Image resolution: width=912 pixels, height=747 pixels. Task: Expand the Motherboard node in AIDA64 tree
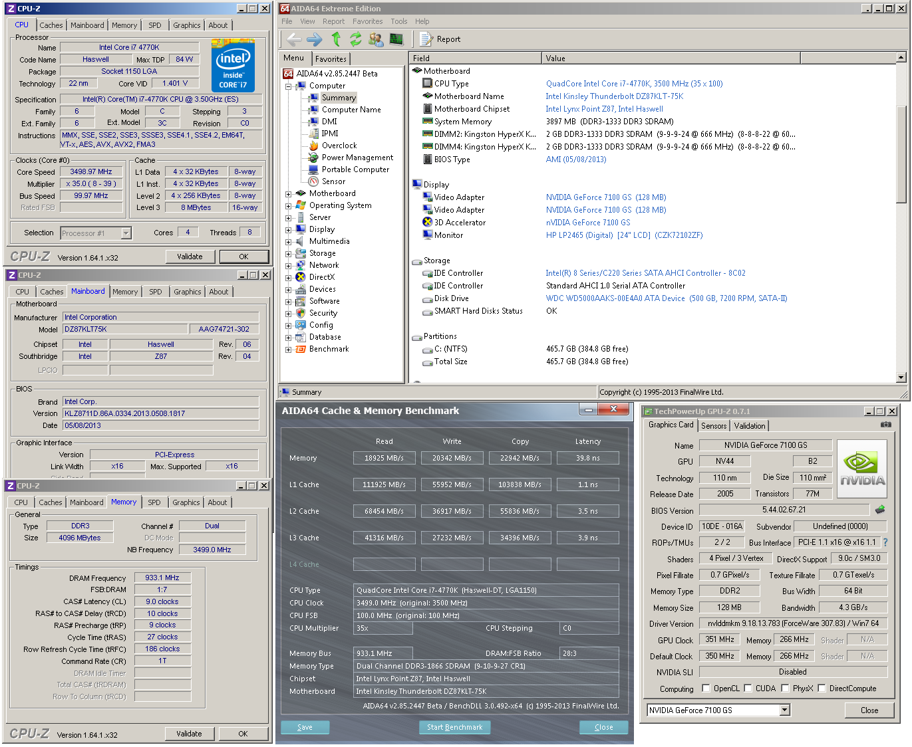tap(289, 194)
